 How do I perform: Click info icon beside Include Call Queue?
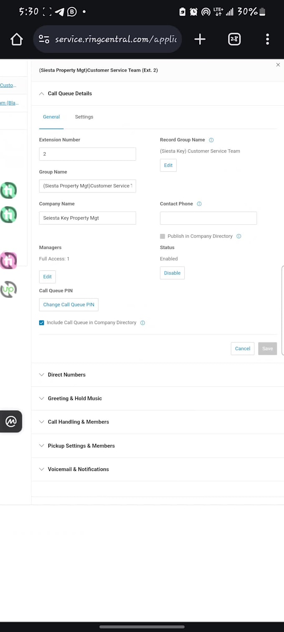click(143, 323)
